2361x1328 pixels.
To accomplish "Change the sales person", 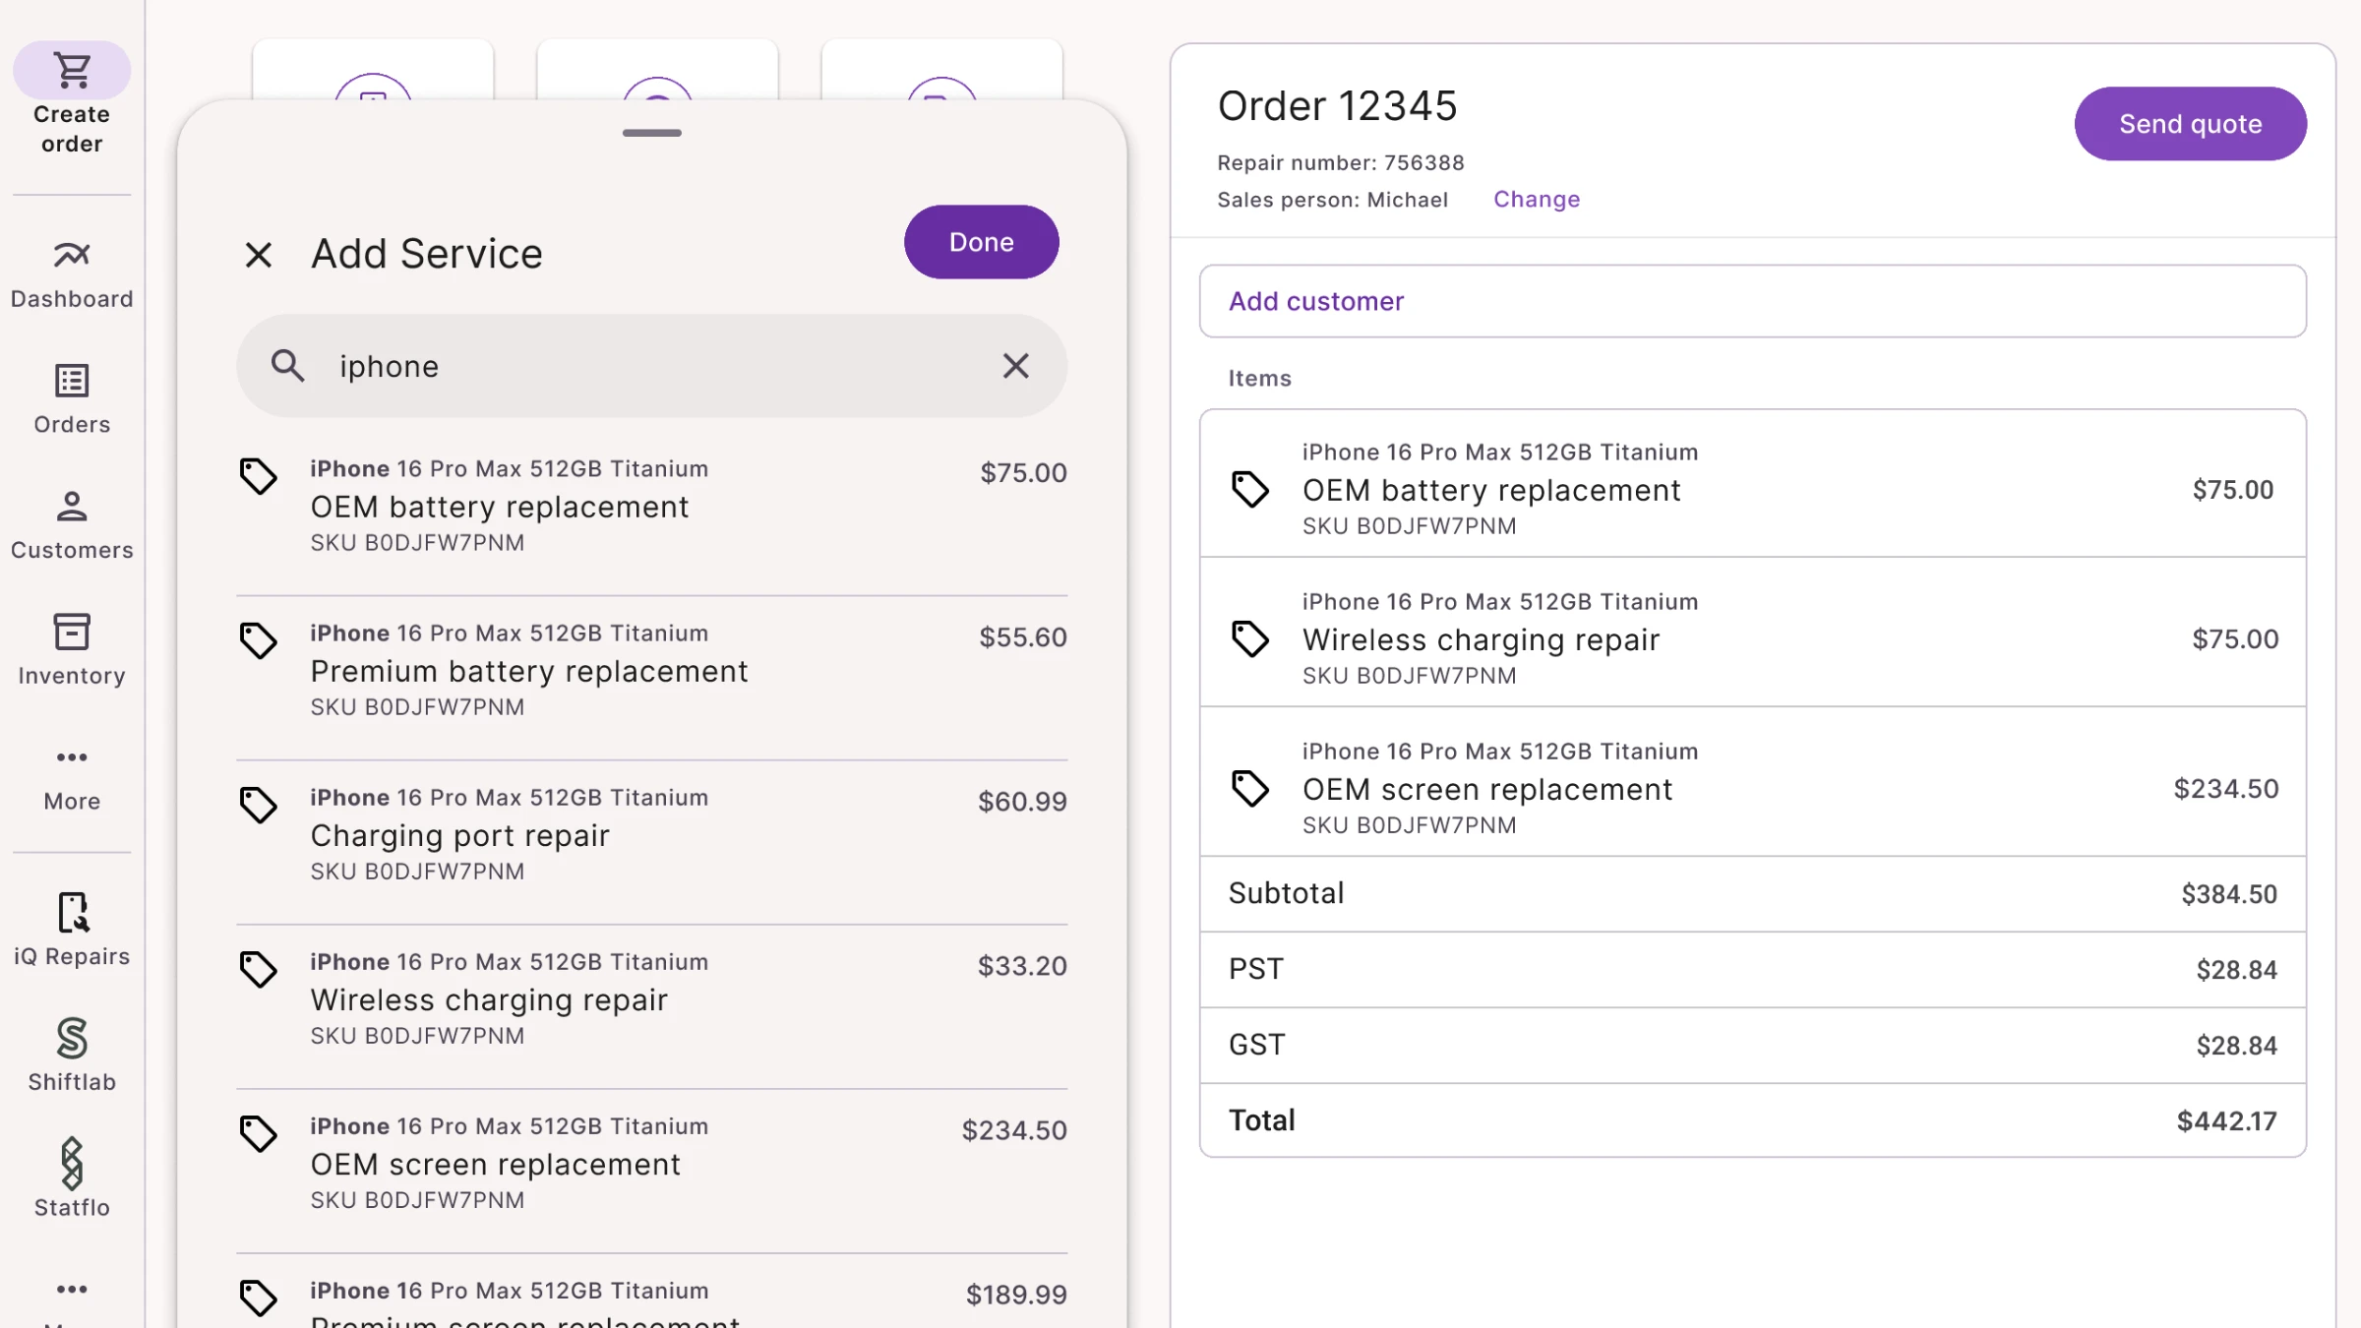I will click(1536, 199).
